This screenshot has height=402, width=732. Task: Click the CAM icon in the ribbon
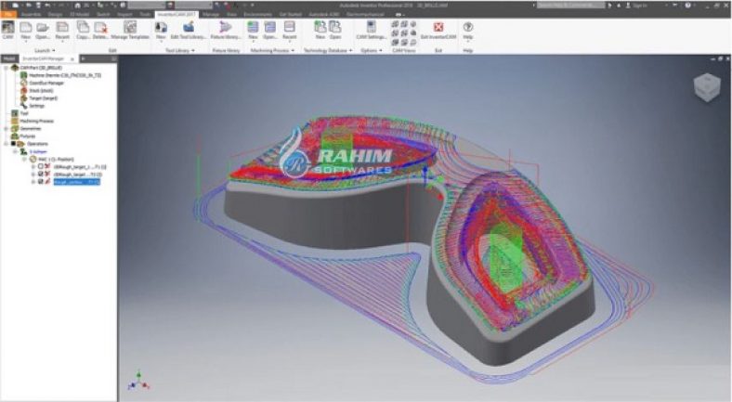tap(8, 28)
